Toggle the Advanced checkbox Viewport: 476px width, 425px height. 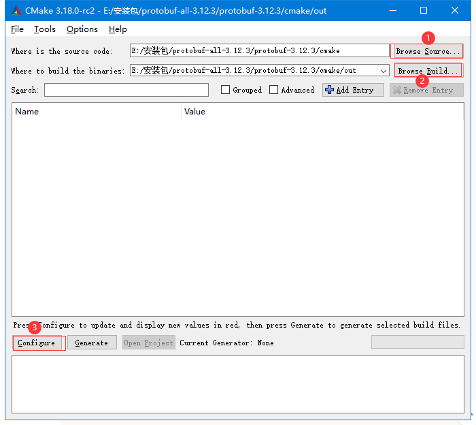click(x=274, y=90)
